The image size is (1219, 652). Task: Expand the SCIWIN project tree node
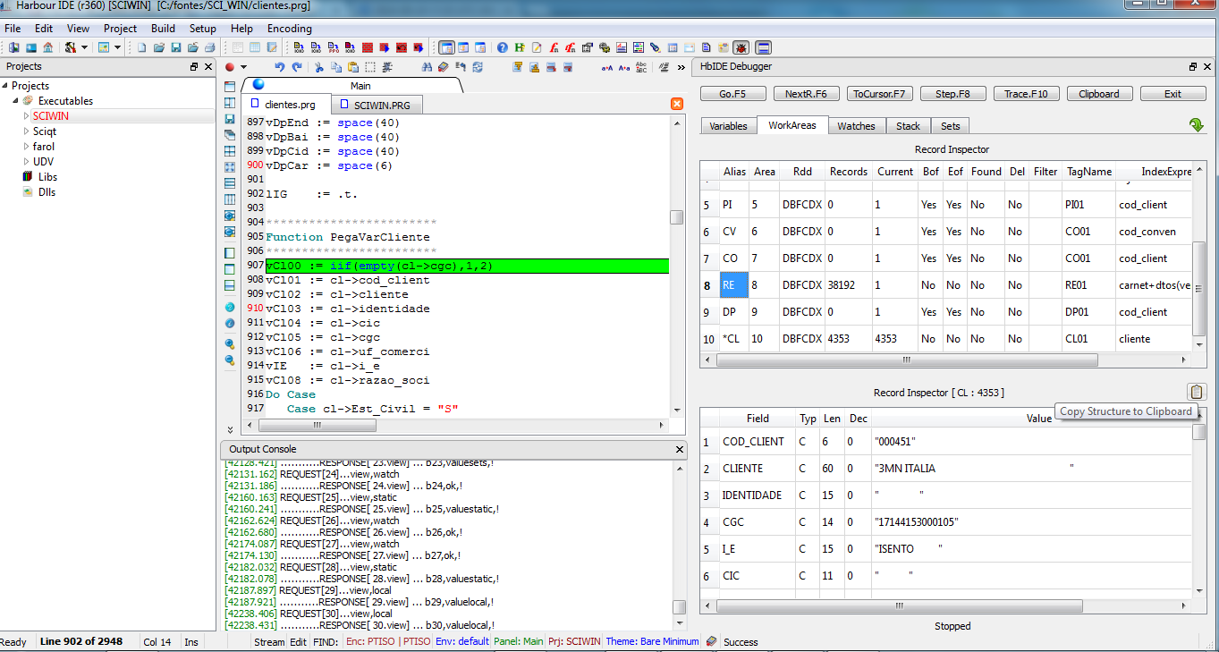(x=26, y=116)
